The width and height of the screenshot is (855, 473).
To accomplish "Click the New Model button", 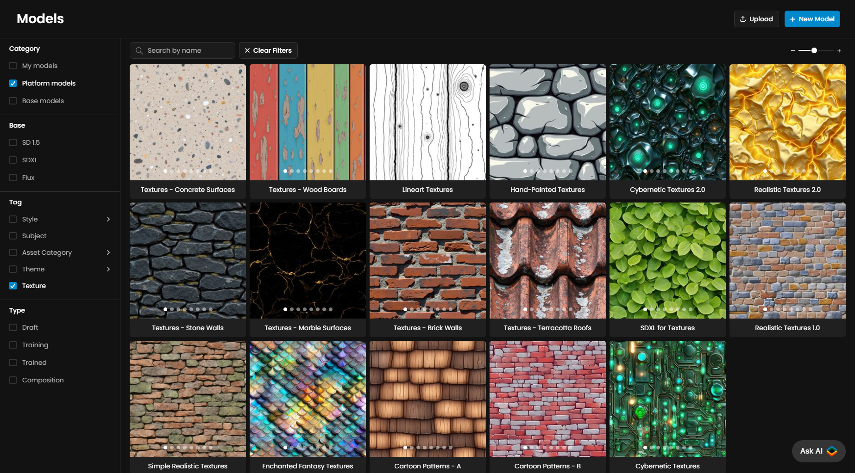I will pos(812,19).
